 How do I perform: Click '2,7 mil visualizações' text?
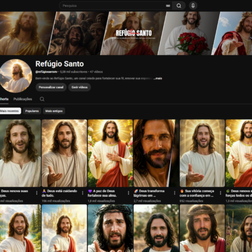tap(147, 201)
